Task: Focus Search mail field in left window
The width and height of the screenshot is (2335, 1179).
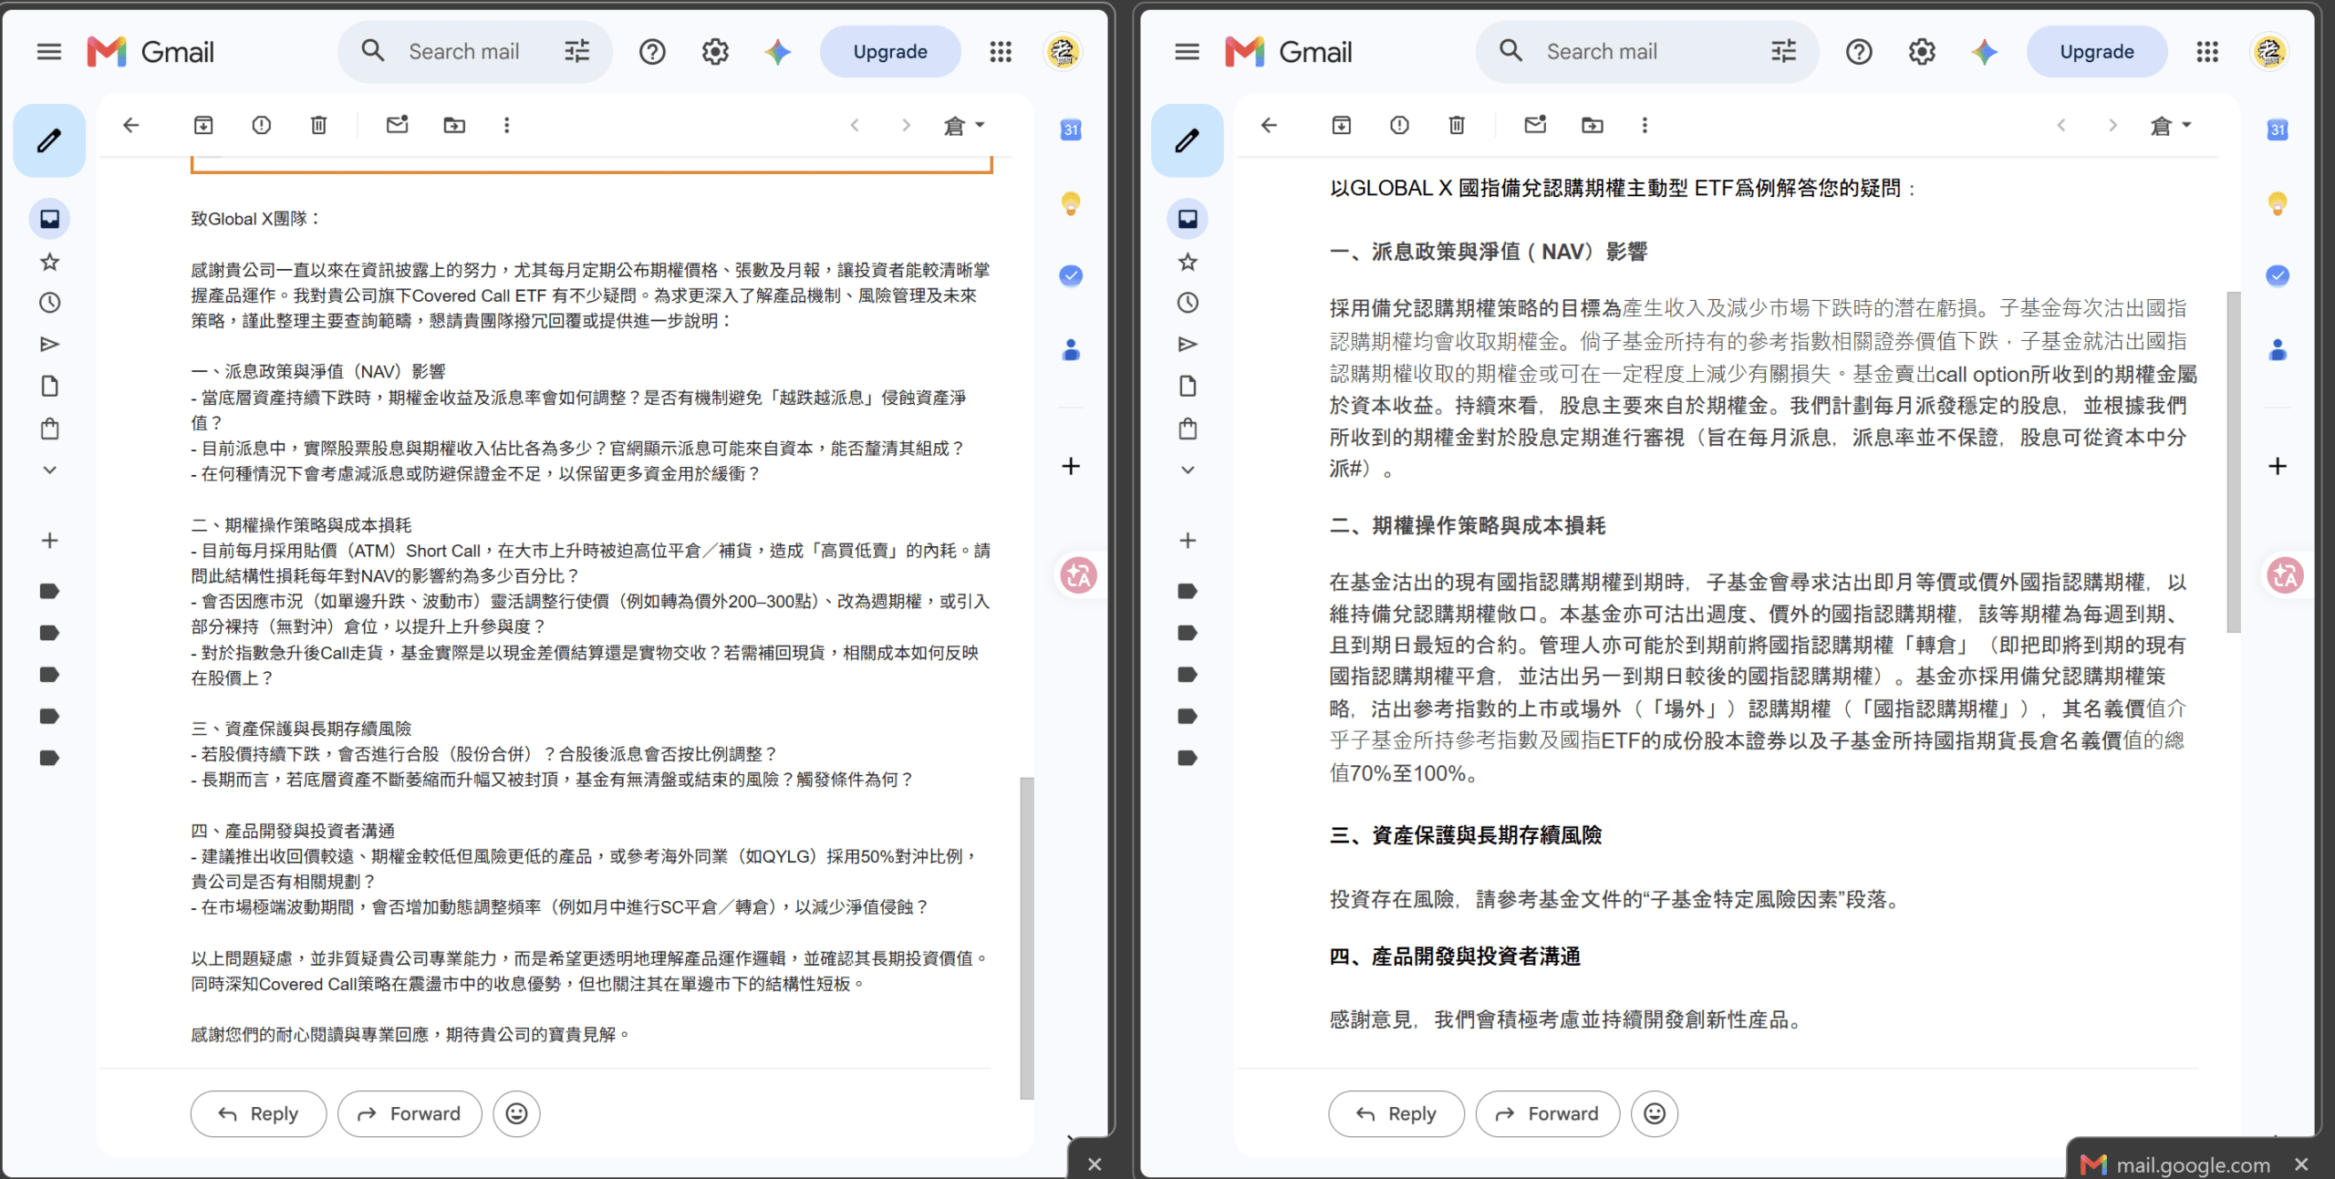Action: click(464, 52)
